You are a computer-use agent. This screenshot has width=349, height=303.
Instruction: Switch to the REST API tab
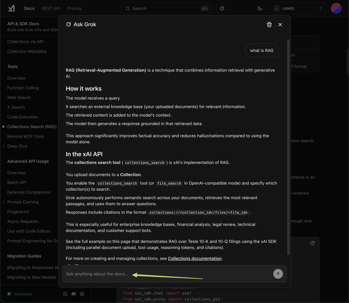pyautogui.click(x=51, y=8)
